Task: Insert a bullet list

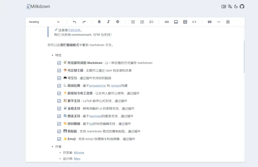Action: coord(133,22)
